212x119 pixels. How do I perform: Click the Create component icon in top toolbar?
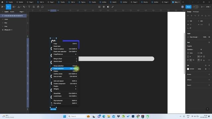104,7
